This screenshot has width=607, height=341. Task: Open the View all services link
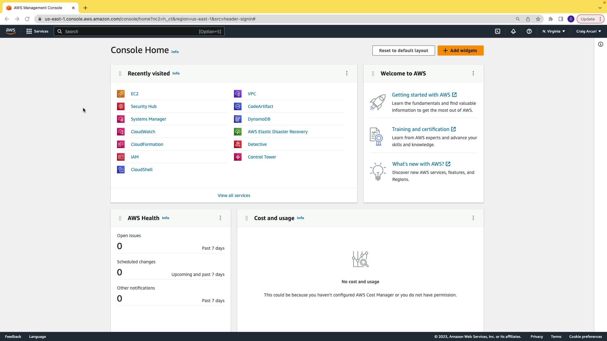point(234,195)
